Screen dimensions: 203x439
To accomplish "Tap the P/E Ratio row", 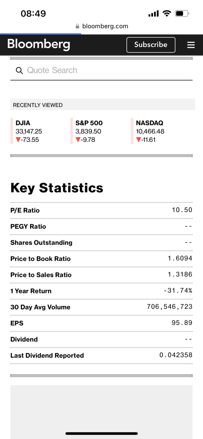I will (101, 210).
